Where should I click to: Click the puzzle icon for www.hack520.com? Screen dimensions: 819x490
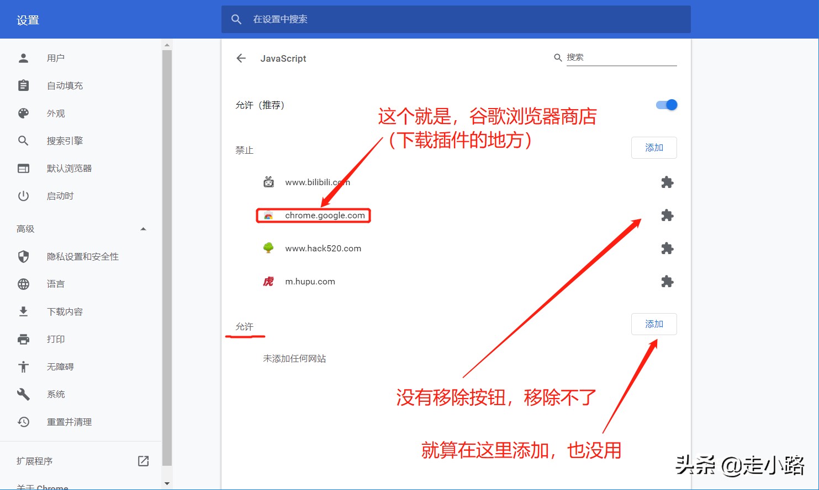667,249
